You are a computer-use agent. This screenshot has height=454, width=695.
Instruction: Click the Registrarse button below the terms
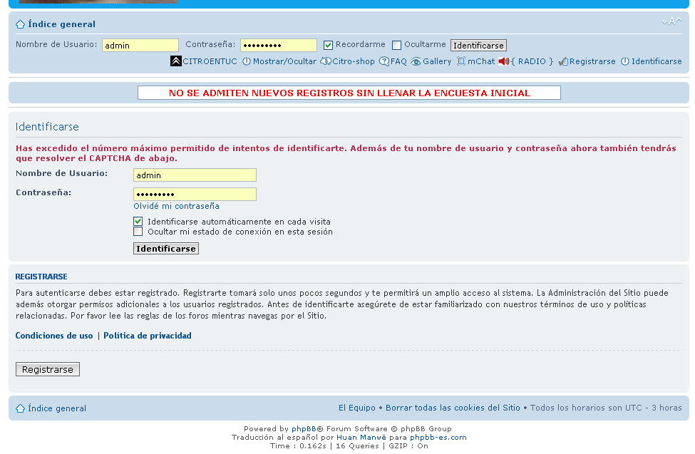(48, 369)
